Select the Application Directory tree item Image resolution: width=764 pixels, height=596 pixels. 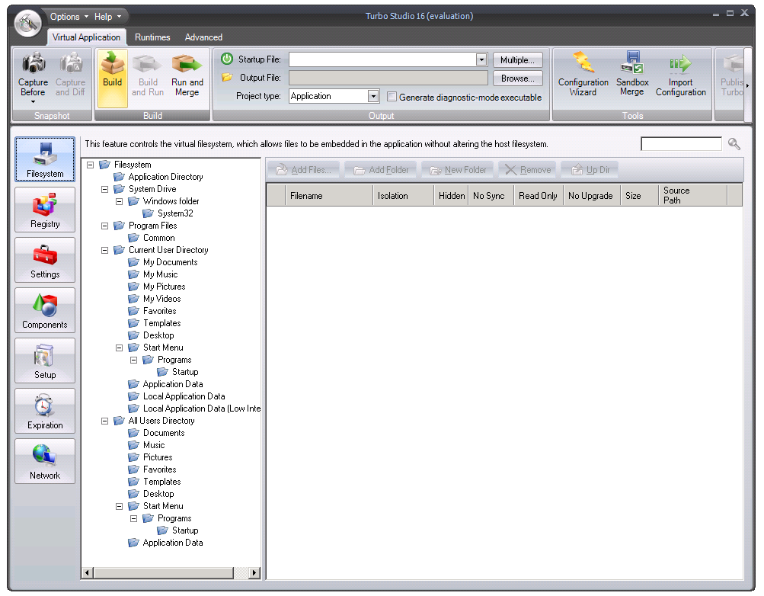[x=165, y=177]
